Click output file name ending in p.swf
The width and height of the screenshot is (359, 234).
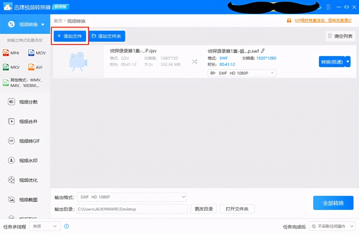point(233,51)
